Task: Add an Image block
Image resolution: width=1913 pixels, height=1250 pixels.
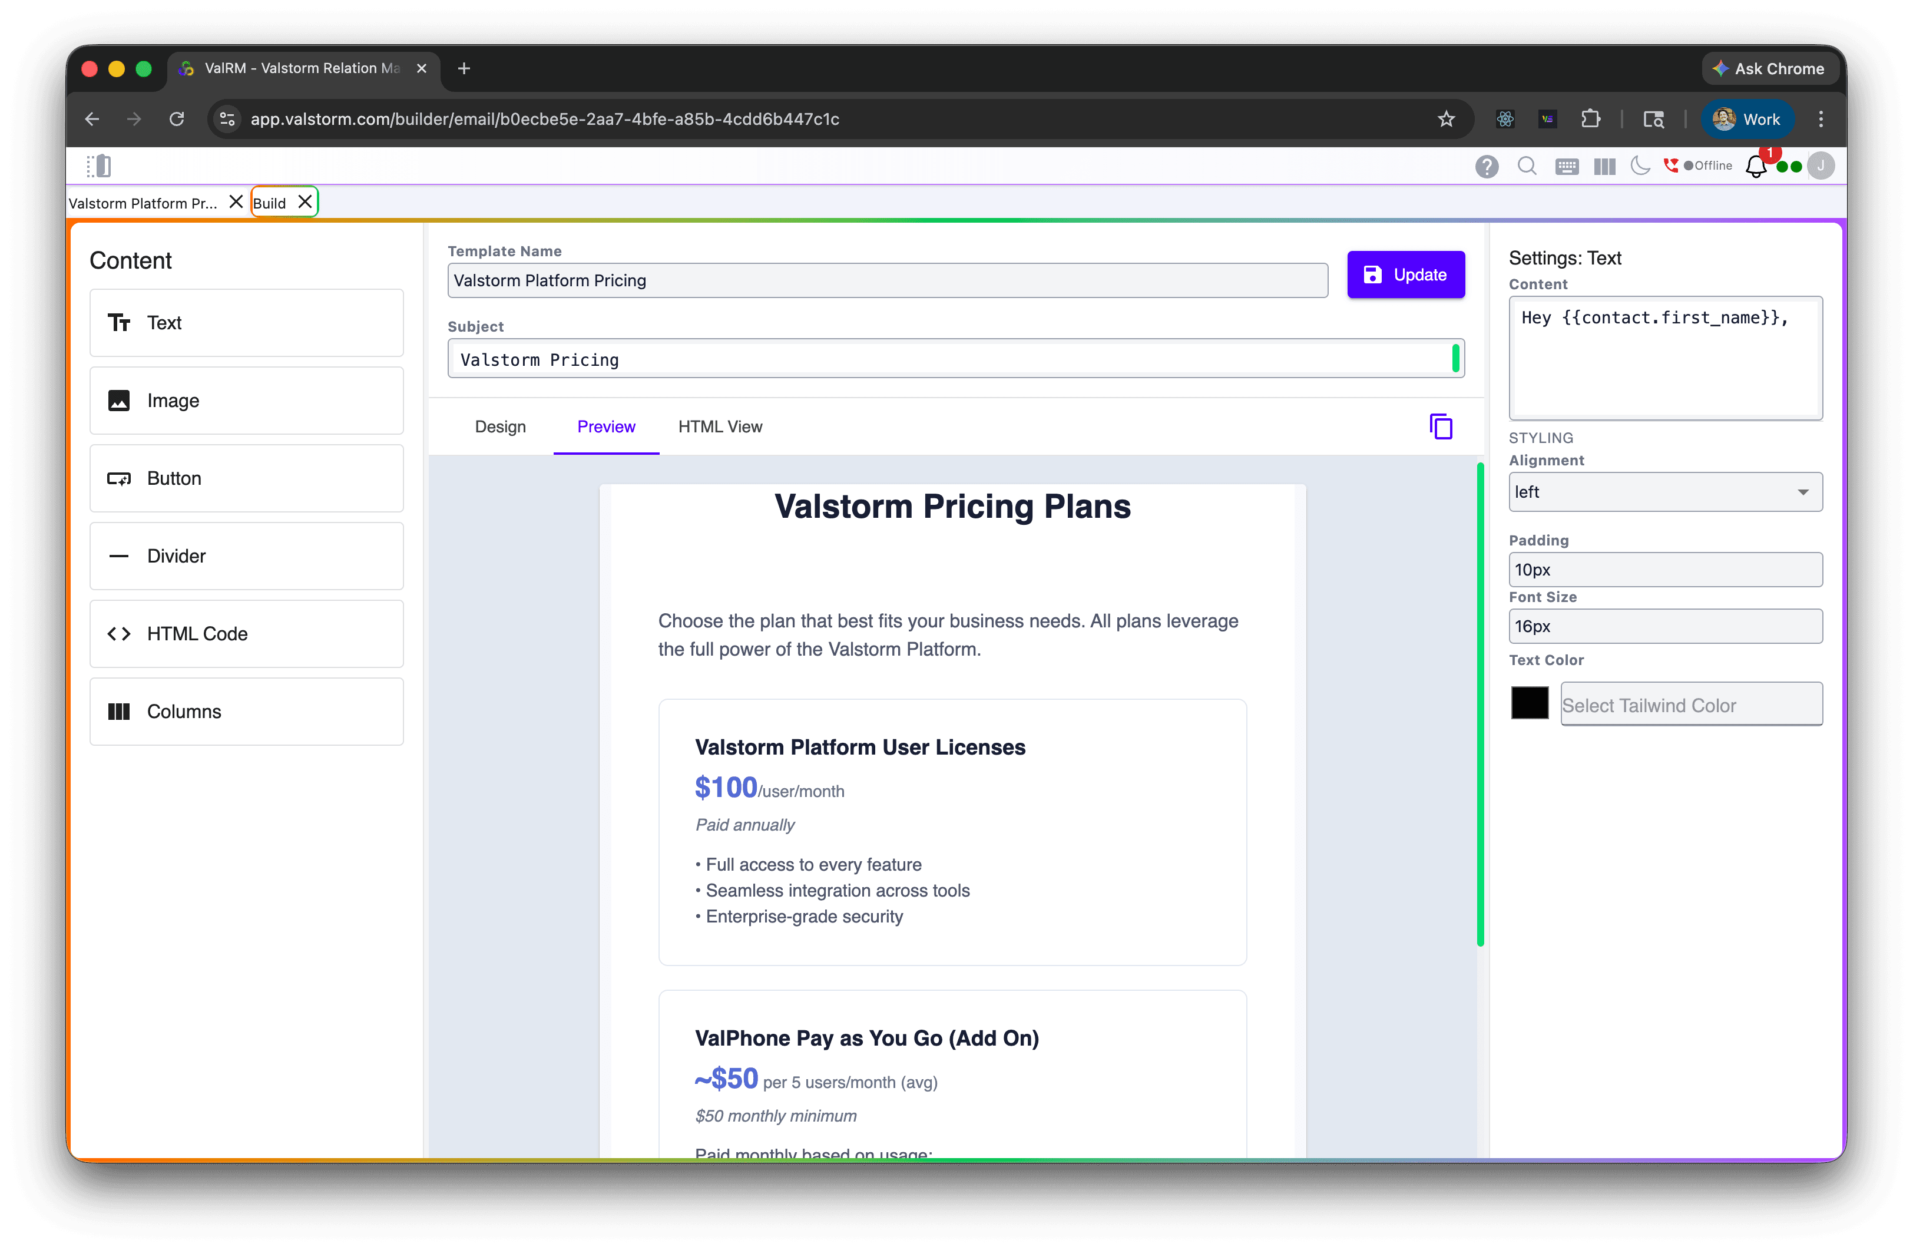Action: (246, 401)
